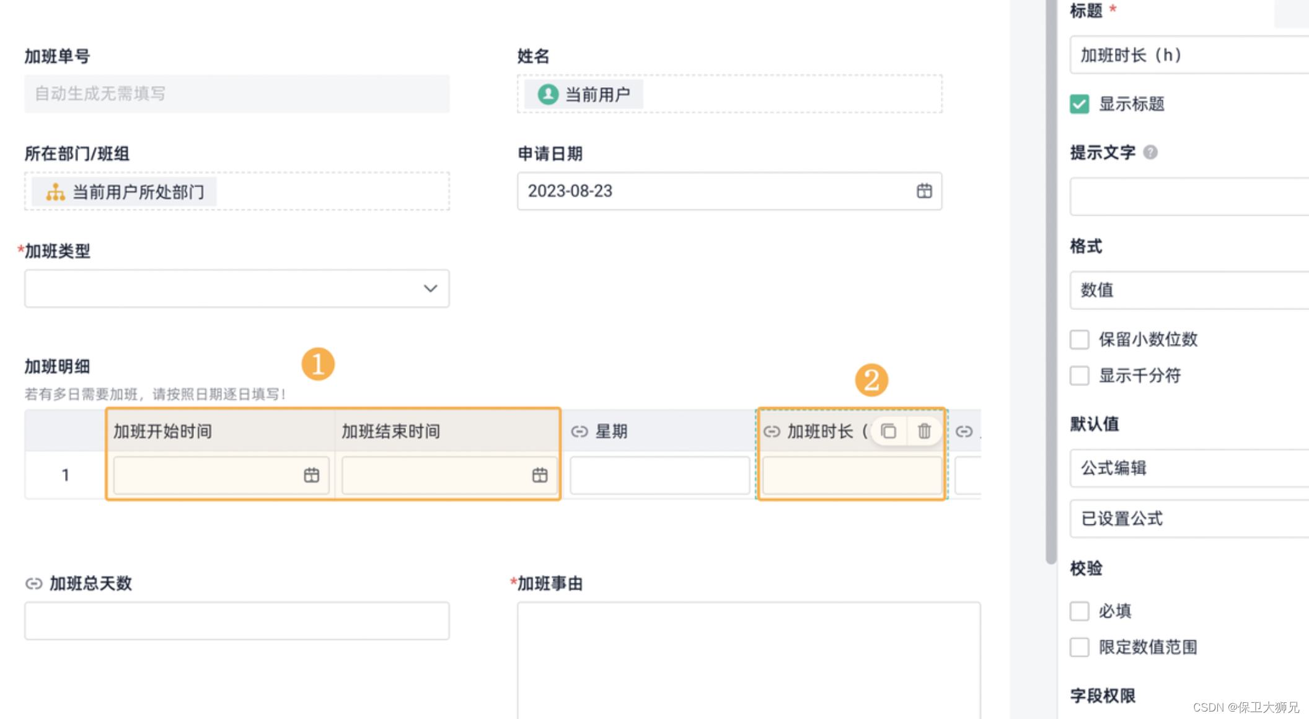Viewport: 1309px width, 719px height.
Task: Enable 保留小数位数 checkbox
Action: tap(1079, 340)
